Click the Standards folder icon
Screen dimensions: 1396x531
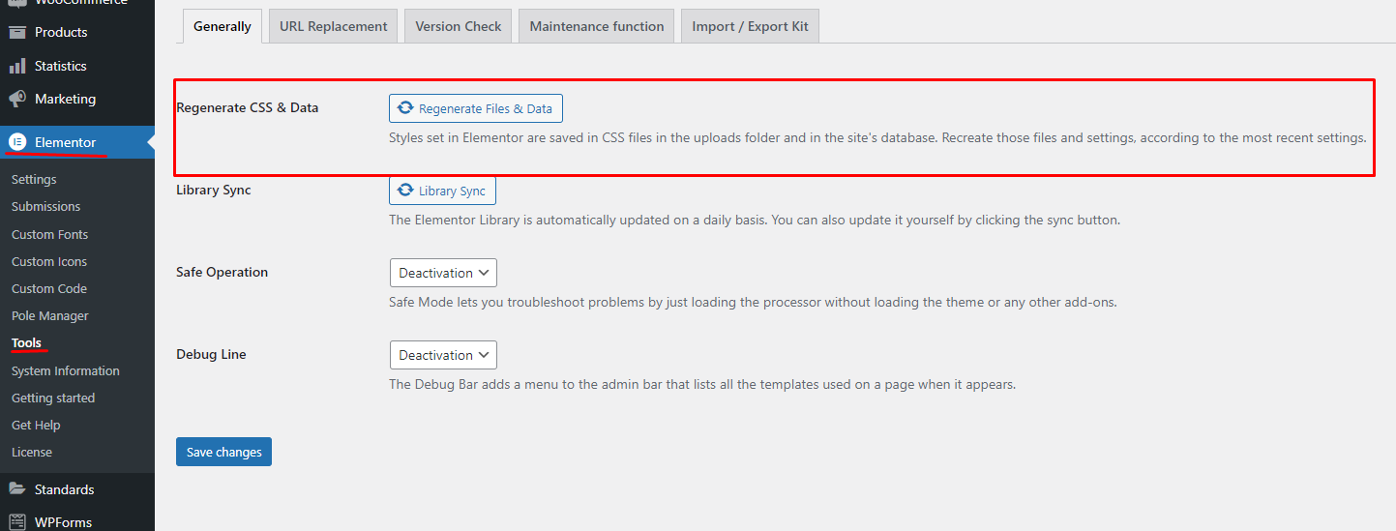pos(16,489)
